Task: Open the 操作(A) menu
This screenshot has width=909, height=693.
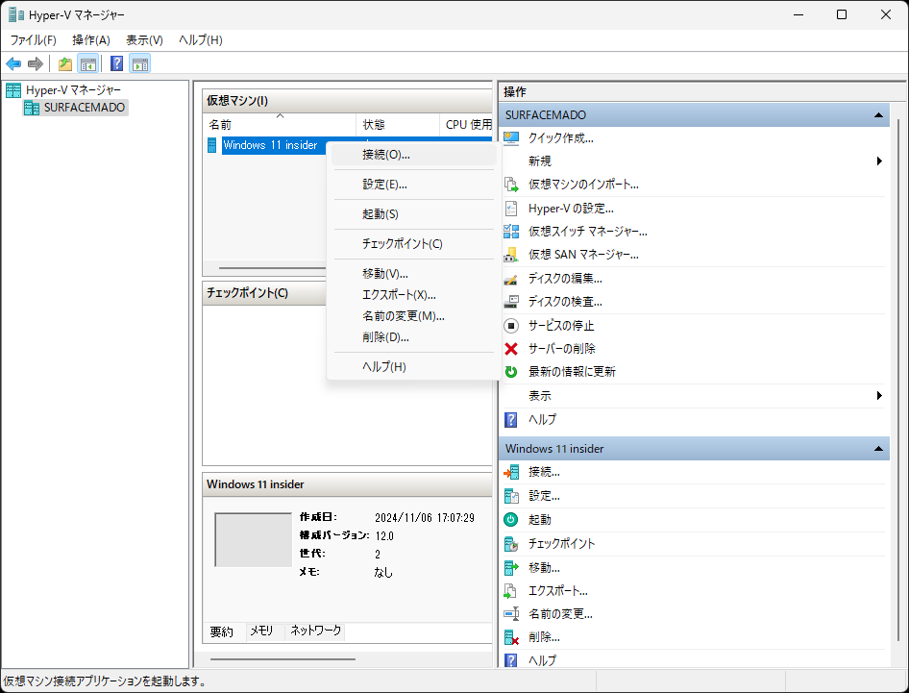Action: [91, 39]
